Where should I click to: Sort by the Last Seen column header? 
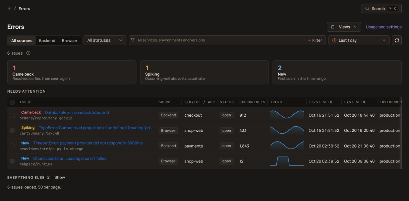click(x=355, y=102)
